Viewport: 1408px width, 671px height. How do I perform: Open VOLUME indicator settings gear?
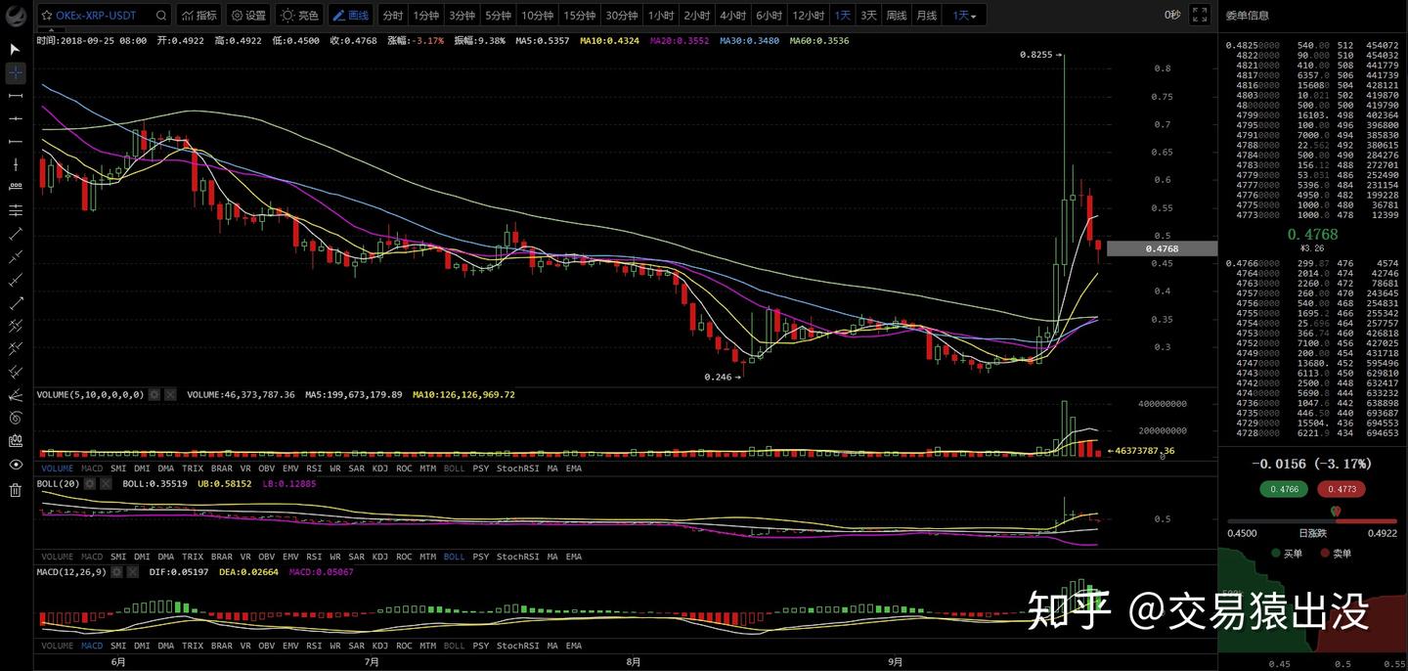click(x=154, y=394)
